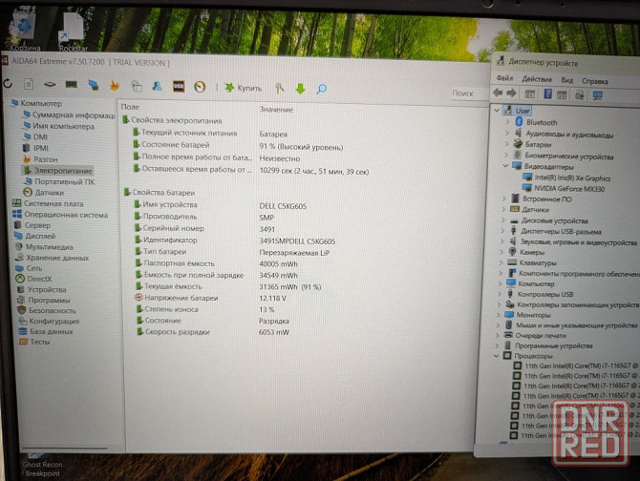
Task: Click the Значение column header
Action: tap(276, 110)
